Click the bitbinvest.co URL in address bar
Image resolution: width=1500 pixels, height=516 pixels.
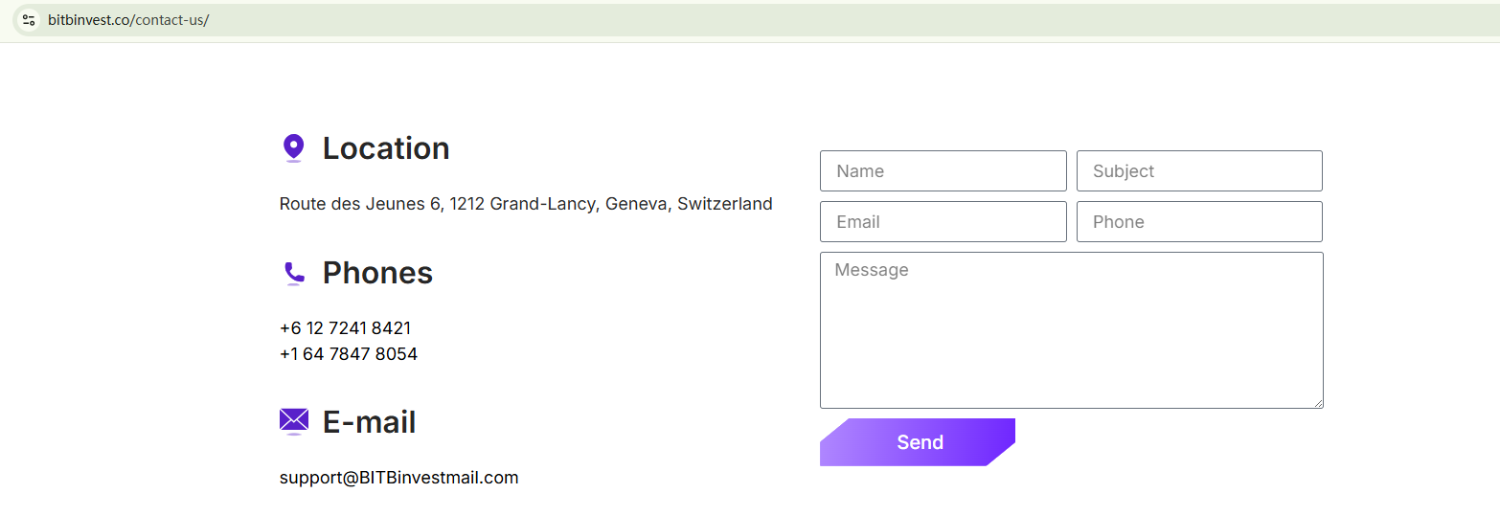pos(128,20)
